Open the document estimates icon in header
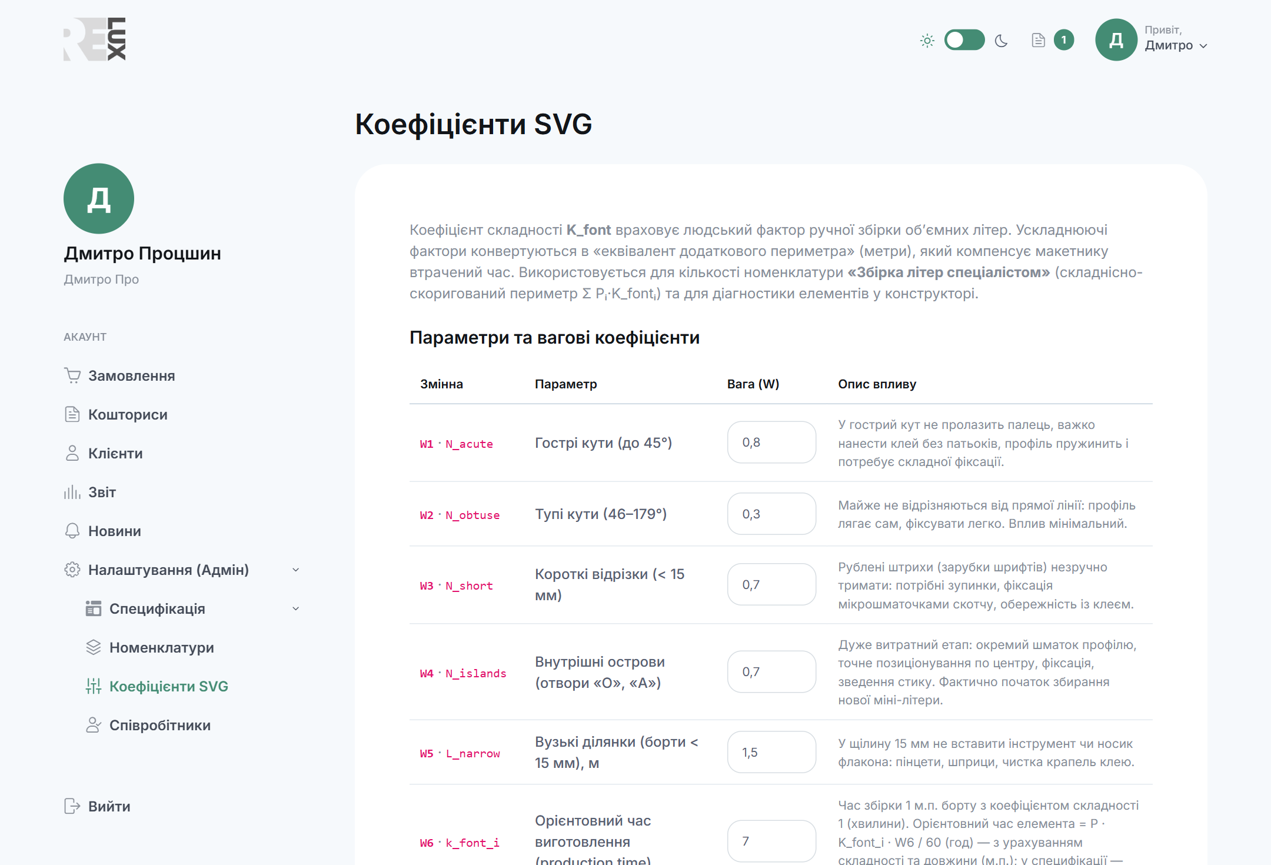The height and width of the screenshot is (865, 1271). tap(1039, 40)
